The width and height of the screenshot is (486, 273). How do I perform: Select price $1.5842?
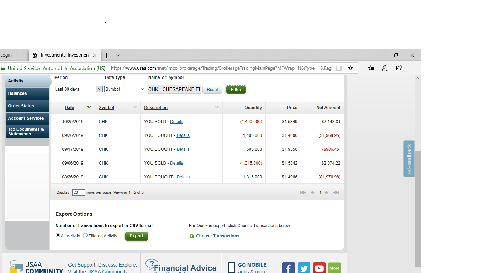coord(290,163)
